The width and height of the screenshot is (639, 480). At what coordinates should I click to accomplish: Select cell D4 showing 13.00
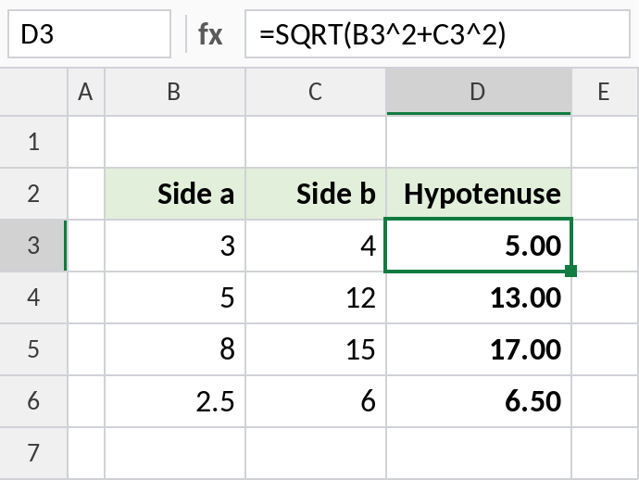479,297
